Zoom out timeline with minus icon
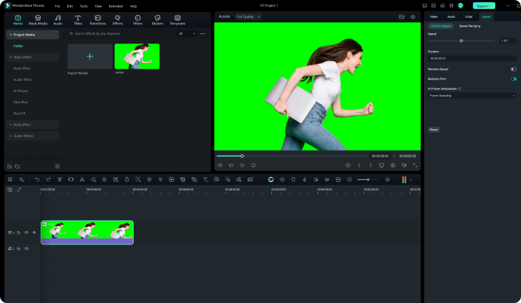 [x=349, y=179]
